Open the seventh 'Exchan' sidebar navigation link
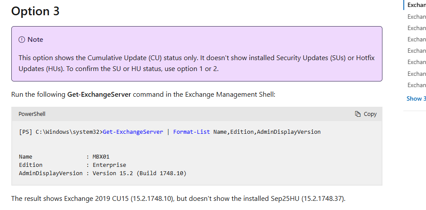Screen dimensions: 426x210 [x=416, y=74]
